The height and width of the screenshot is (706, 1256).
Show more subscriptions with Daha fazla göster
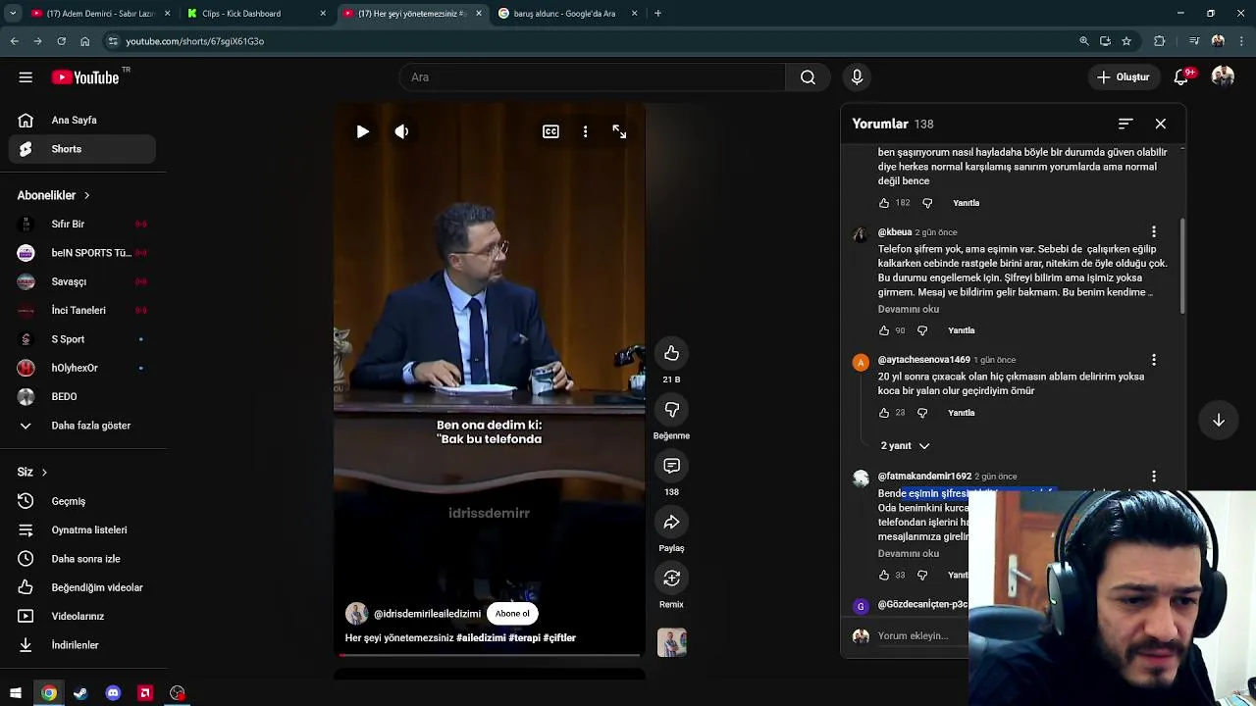pyautogui.click(x=82, y=426)
